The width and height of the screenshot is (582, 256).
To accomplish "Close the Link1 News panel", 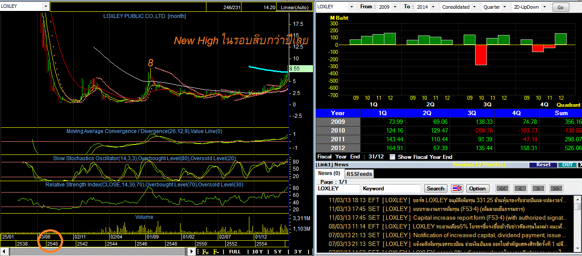I will pos(580,165).
